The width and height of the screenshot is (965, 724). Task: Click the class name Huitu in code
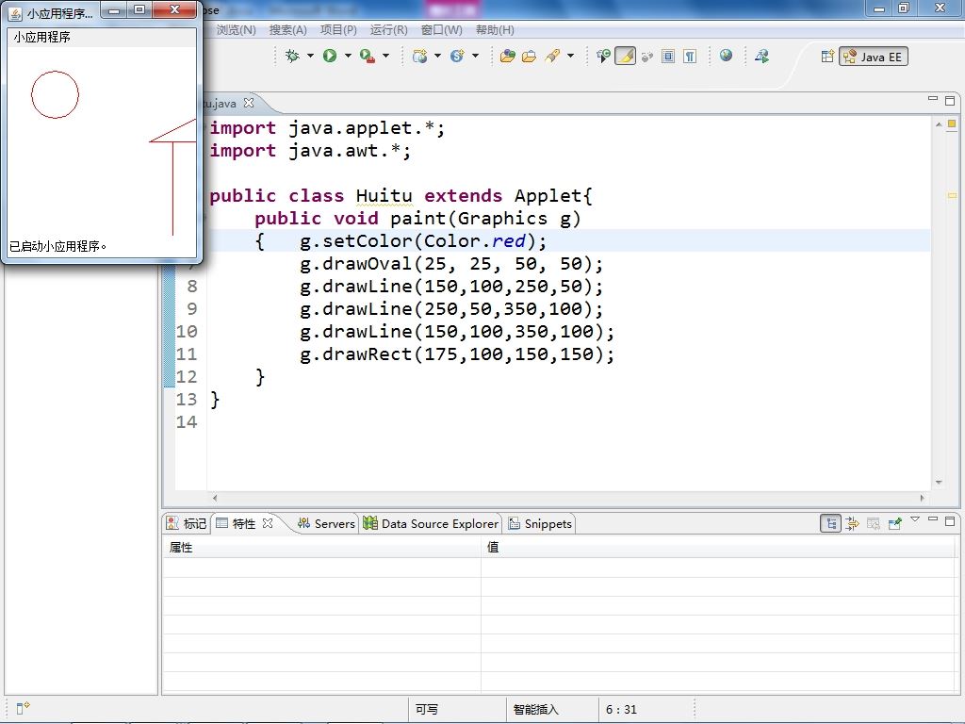(x=384, y=196)
